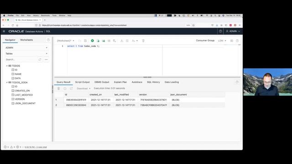Select the Navigator tab
The width and height of the screenshot is (292, 164).
coord(10,40)
